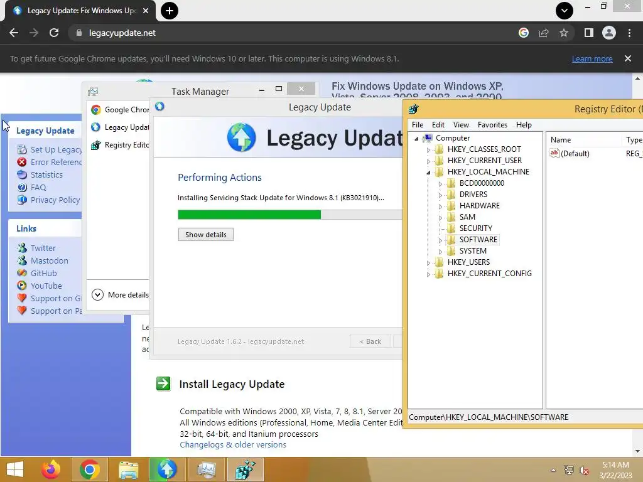643x482 pixels.
Task: Open a new Chrome tab
Action: (x=170, y=11)
